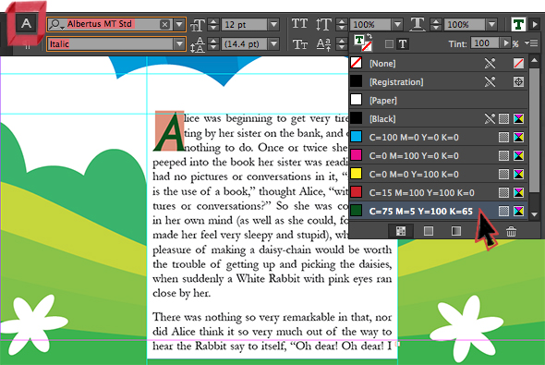The width and height of the screenshot is (545, 365).
Task: Select dark green swatch C=75 M=5 Y=100 K=65
Action: [x=438, y=211]
